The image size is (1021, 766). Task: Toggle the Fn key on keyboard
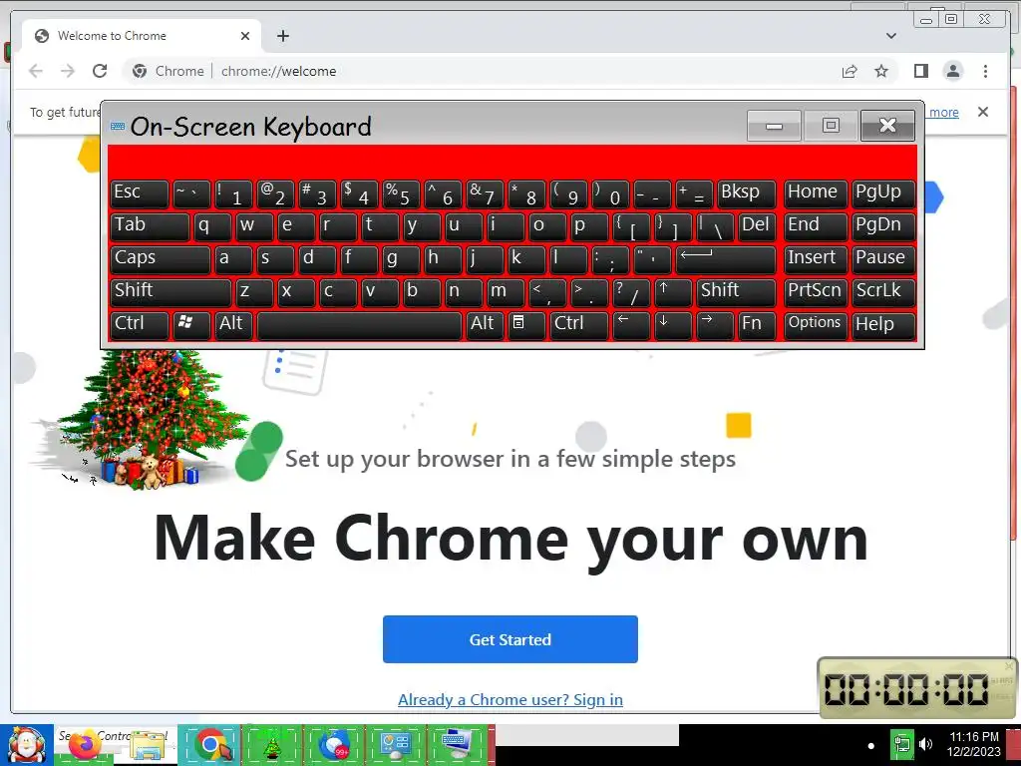tap(757, 325)
